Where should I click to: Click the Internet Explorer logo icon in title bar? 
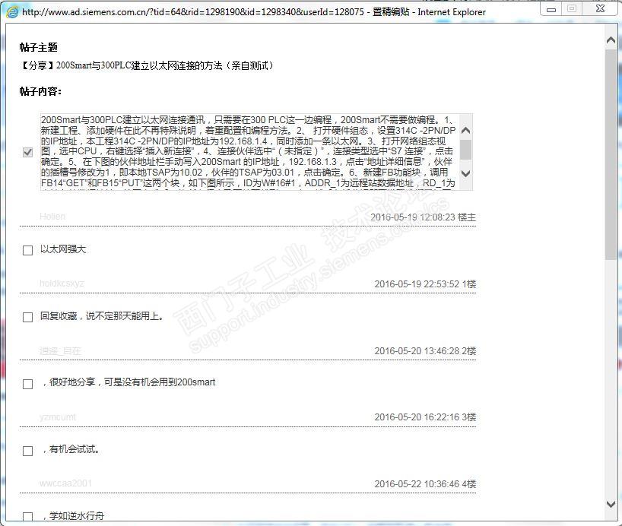click(x=11, y=12)
